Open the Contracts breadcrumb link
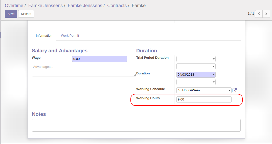This screenshot has height=144, width=272. point(117,5)
